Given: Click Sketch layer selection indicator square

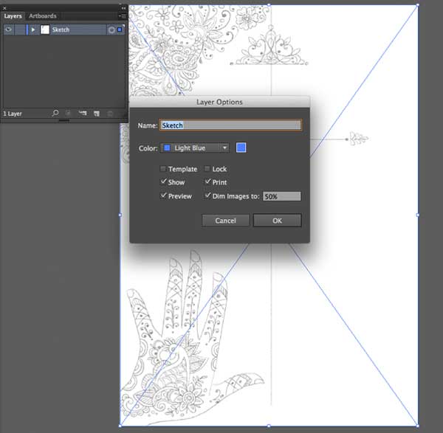Looking at the screenshot, I should tap(120, 30).
